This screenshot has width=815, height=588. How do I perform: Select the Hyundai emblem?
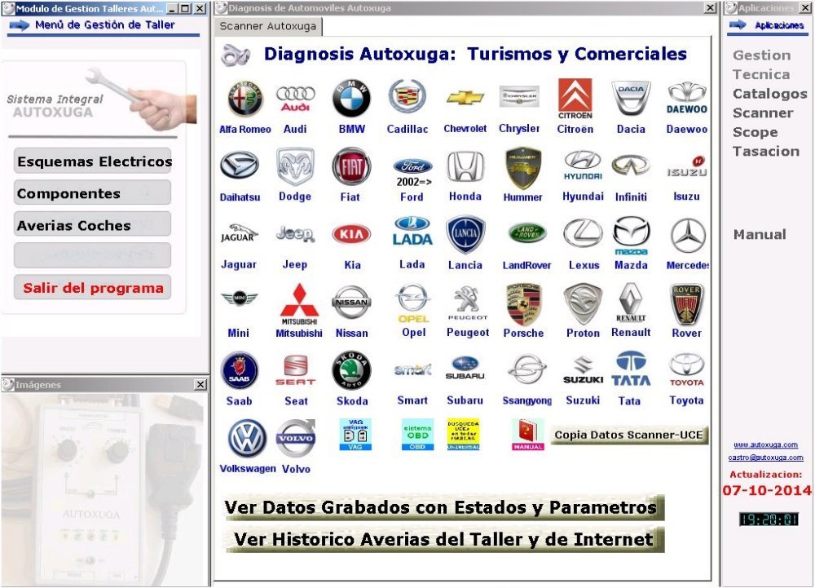(x=583, y=166)
